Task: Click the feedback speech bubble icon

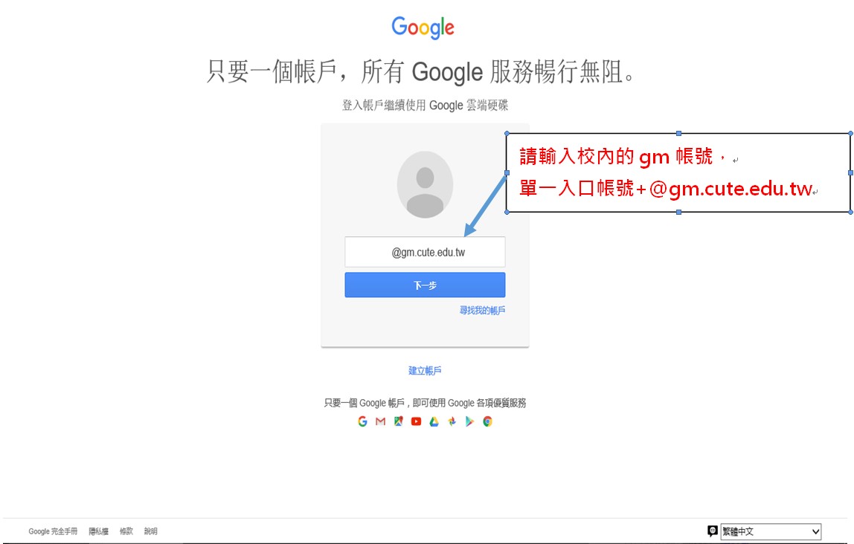Action: pyautogui.click(x=712, y=531)
